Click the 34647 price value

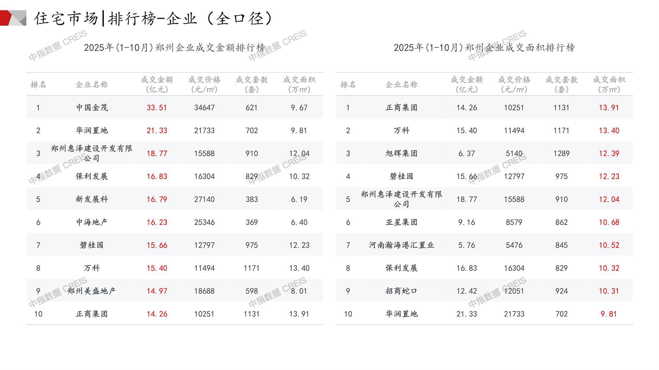click(204, 108)
